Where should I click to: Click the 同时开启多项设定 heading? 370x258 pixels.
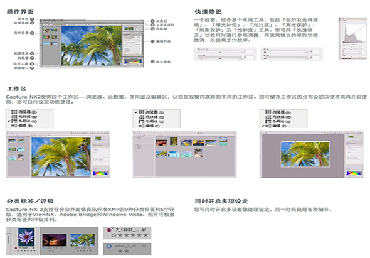coord(221,202)
